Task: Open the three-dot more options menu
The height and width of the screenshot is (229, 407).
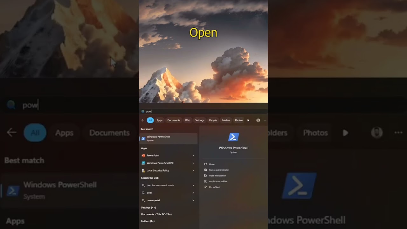Action: click(x=265, y=120)
